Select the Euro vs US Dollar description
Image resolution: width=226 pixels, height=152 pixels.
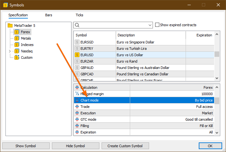click(x=130, y=55)
